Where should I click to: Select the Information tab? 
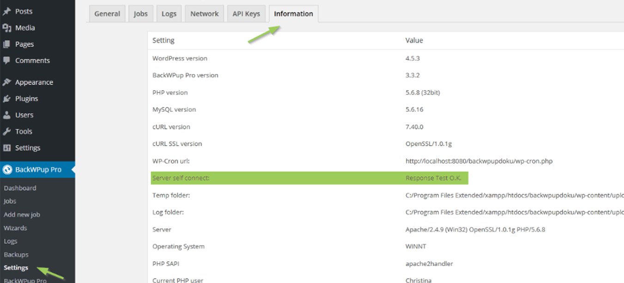pos(293,13)
